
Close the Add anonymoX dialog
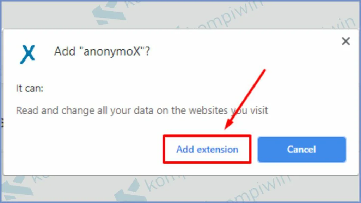coord(345,41)
